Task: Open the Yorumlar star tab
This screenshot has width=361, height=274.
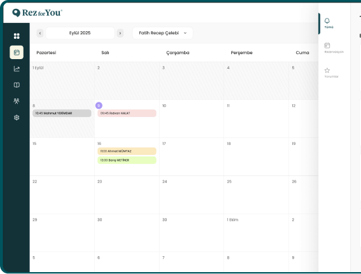Action: [x=331, y=72]
